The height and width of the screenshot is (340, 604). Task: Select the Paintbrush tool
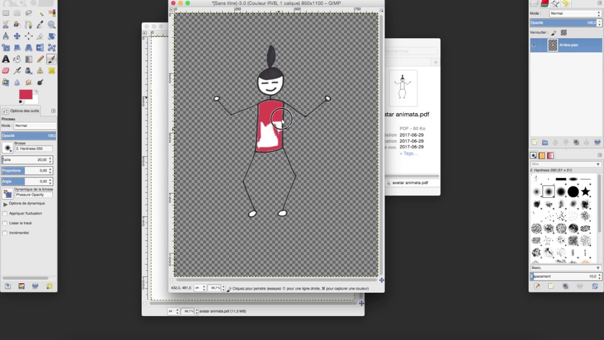[x=51, y=59]
